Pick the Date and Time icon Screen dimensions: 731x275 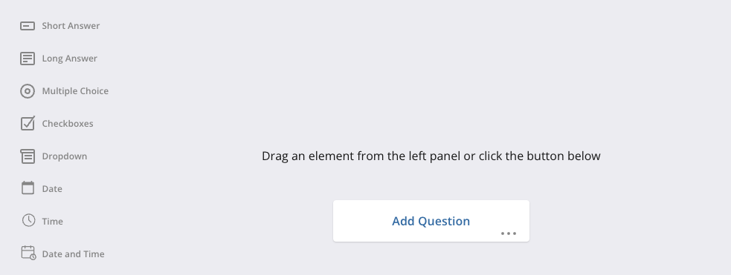tap(28, 253)
